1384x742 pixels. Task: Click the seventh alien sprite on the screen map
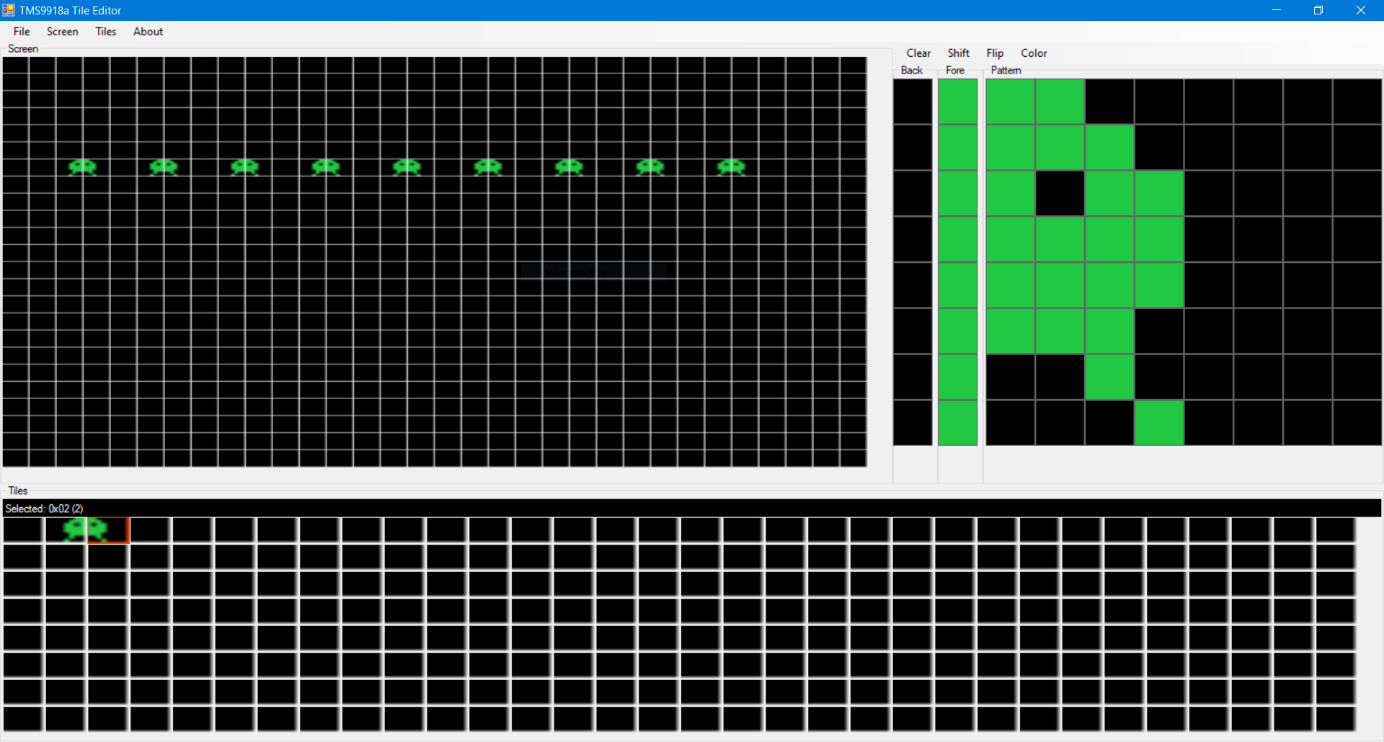[569, 167]
